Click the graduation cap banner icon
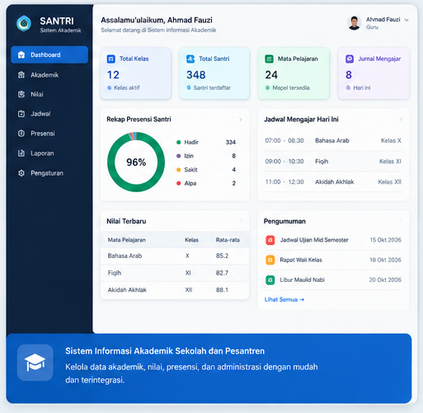Image resolution: width=423 pixels, height=413 pixels. 35,363
